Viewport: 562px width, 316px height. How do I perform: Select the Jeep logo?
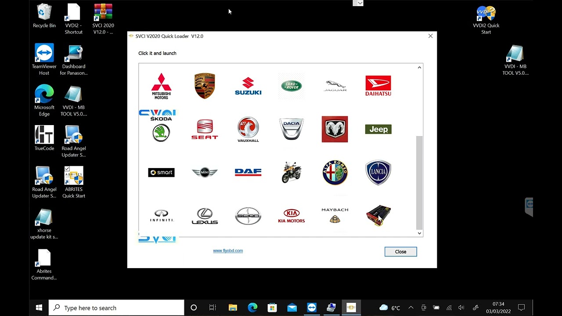click(378, 129)
